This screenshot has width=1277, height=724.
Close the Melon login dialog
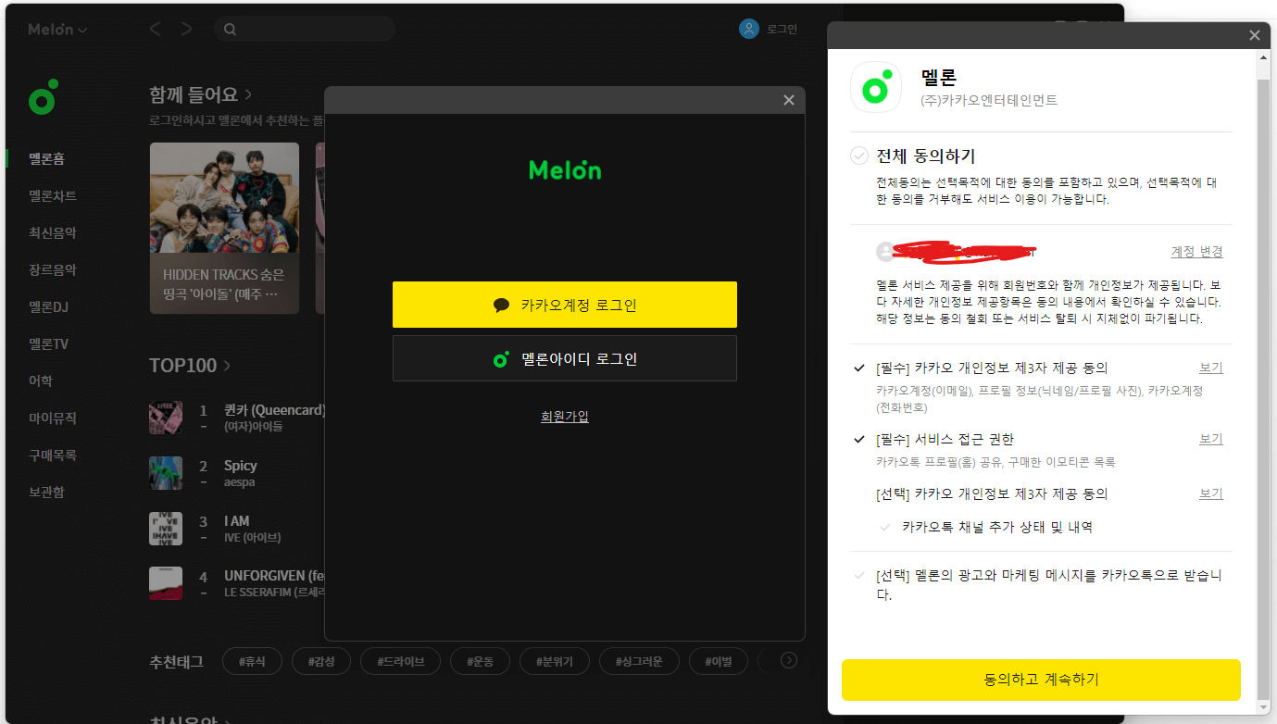pos(789,100)
